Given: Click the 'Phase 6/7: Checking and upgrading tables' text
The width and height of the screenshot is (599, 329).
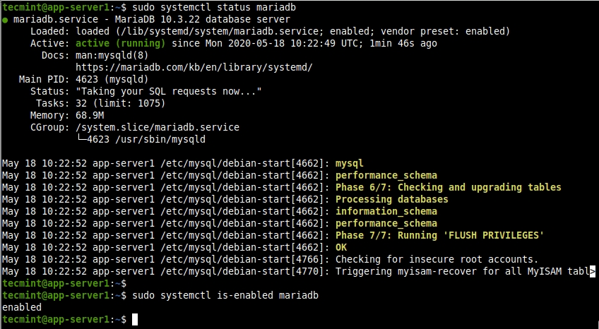Looking at the screenshot, I should (448, 187).
